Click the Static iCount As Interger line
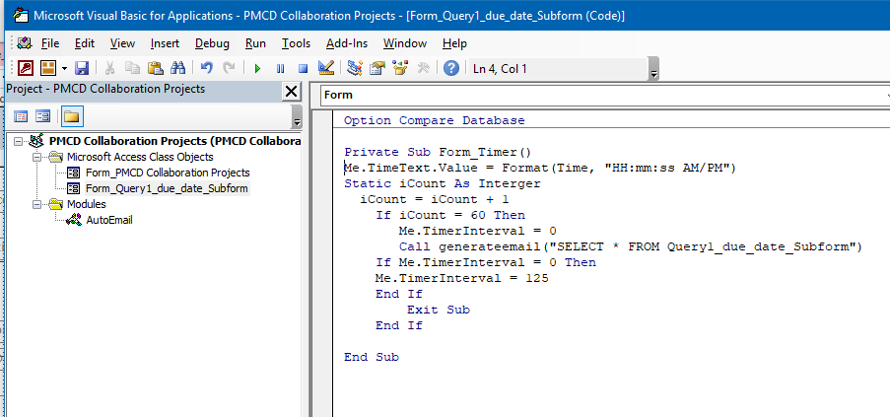890x417 pixels. 443,183
